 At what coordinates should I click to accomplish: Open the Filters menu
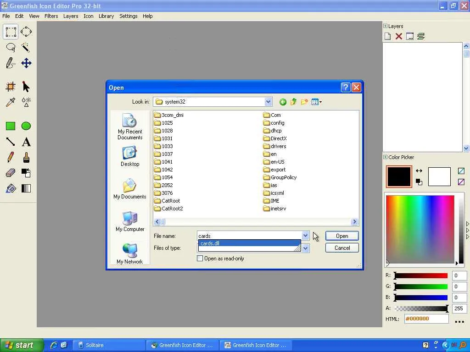[51, 16]
